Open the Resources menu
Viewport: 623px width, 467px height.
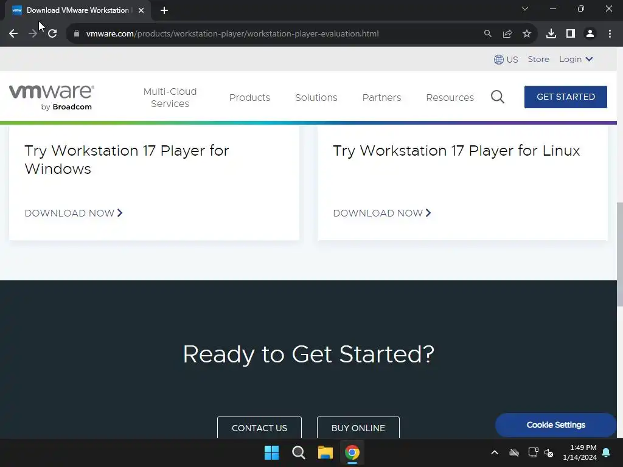pyautogui.click(x=450, y=97)
